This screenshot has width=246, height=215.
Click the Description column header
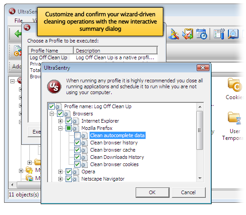coord(115,51)
